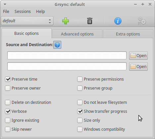Switch to the Advanced options tab
The image size is (155, 139).
[77, 34]
